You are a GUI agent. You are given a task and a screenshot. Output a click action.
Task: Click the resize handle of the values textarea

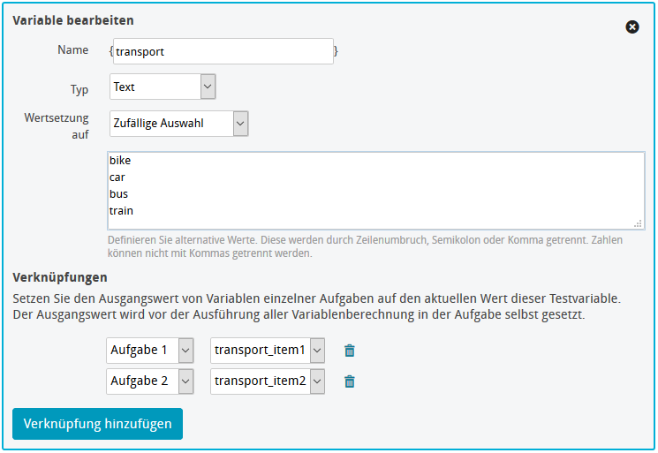639,224
